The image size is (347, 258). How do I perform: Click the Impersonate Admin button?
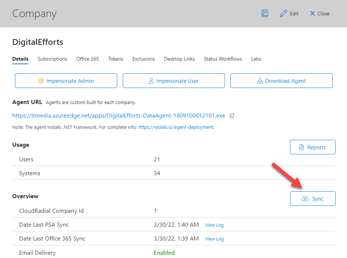click(x=66, y=81)
